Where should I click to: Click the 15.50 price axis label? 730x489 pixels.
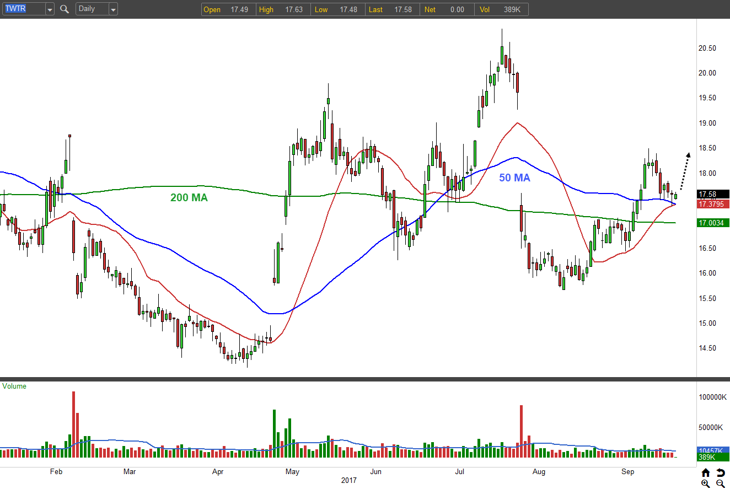[707, 298]
